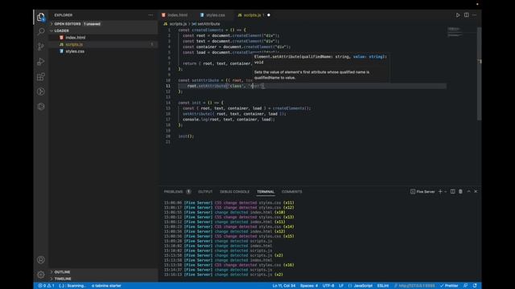The image size is (515, 289).
Task: Run the code with the play icon
Action: [458, 15]
